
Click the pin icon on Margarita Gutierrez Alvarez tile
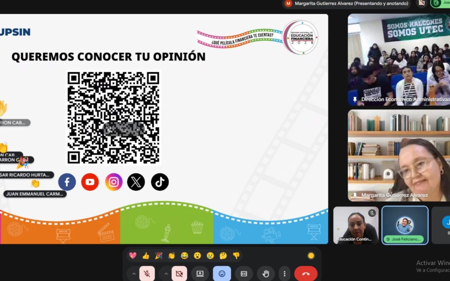[355, 195]
